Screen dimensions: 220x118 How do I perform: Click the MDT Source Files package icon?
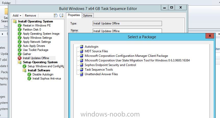(x=81, y=51)
